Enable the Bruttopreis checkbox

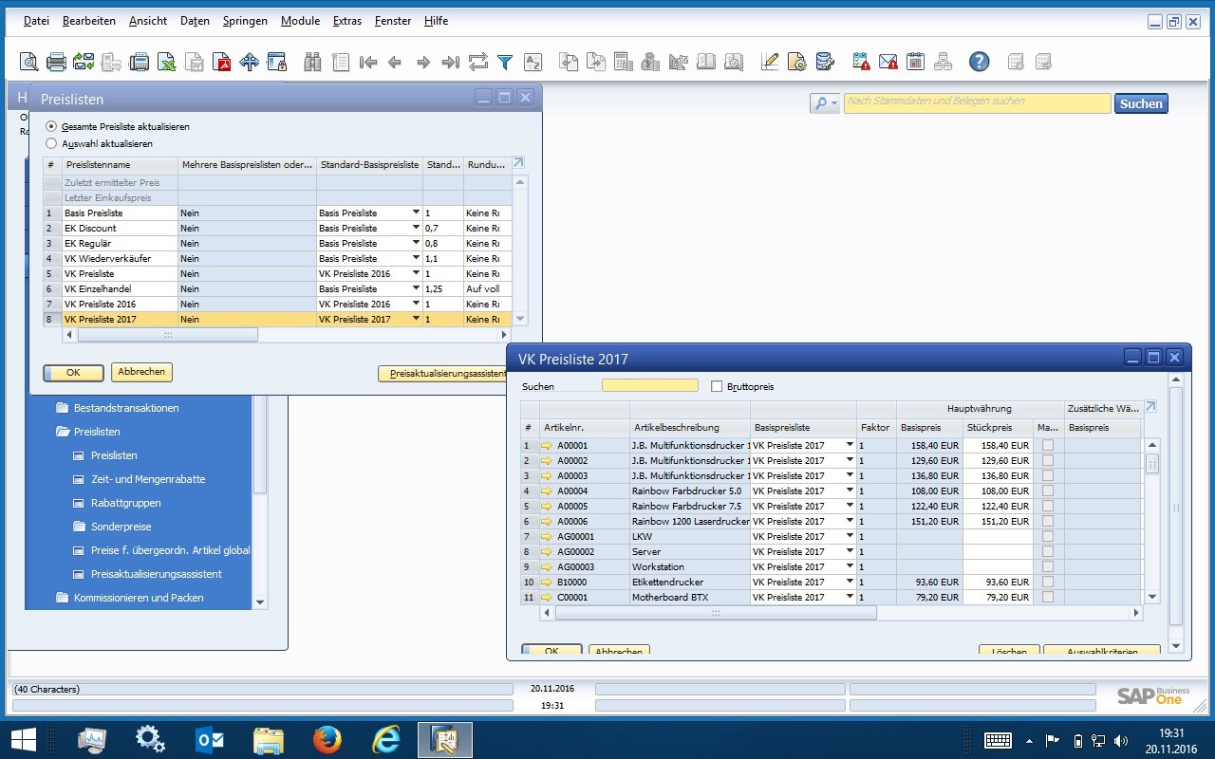coord(718,386)
